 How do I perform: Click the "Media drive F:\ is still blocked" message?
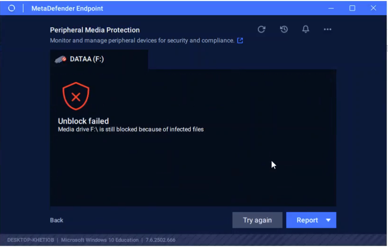tap(131, 129)
